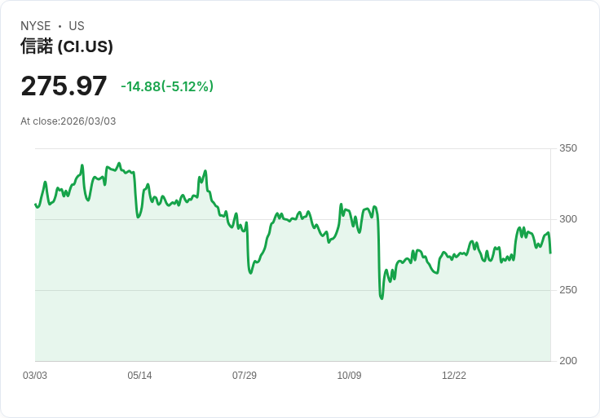Image resolution: width=600 pixels, height=418 pixels.
Task: Click the 350 y-axis price label
Action: pos(568,148)
